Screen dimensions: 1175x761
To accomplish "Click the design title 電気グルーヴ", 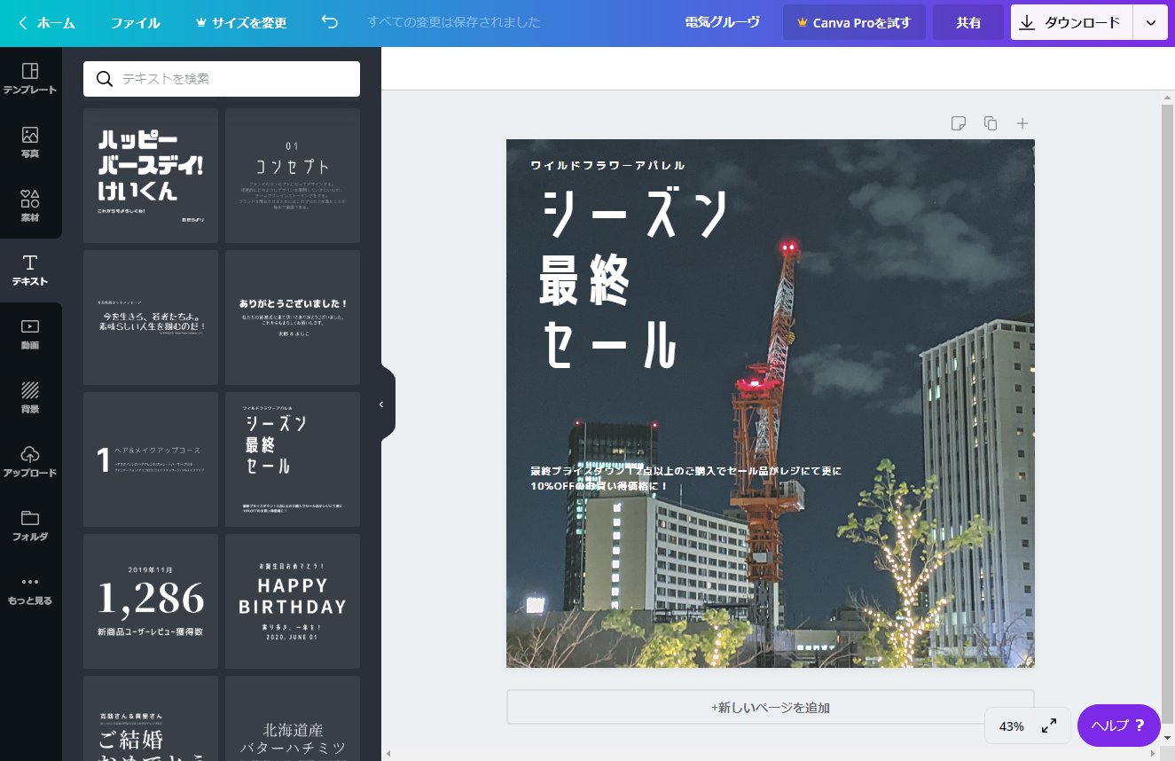I will click(x=723, y=22).
